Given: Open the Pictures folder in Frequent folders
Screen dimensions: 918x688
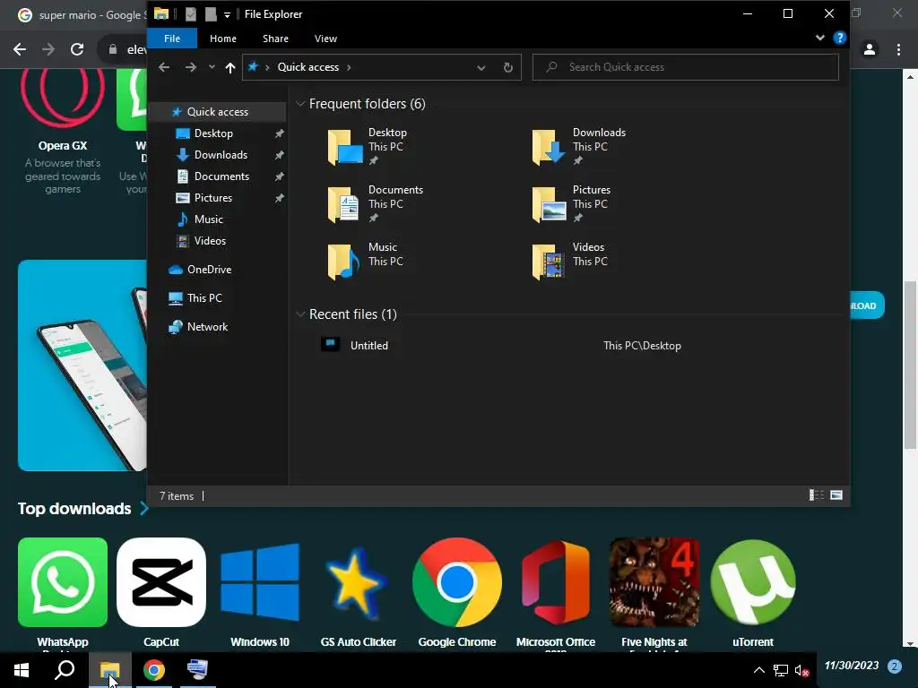Looking at the screenshot, I should coord(571,203).
